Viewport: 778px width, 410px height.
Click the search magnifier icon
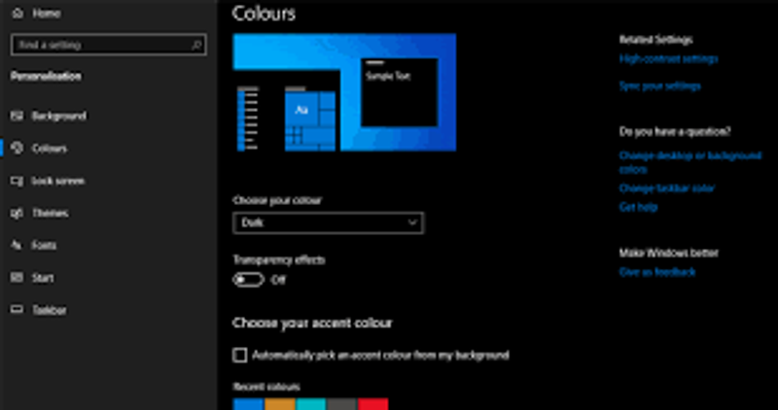(196, 45)
